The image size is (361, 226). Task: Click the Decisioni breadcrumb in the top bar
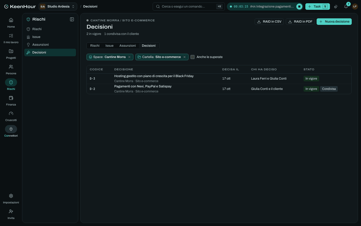pyautogui.click(x=90, y=7)
